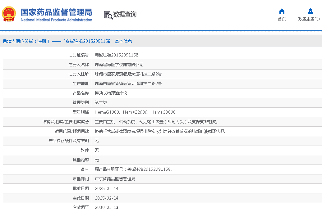Click the registration number 粤械注准20152091158 cell

[x=116, y=55]
